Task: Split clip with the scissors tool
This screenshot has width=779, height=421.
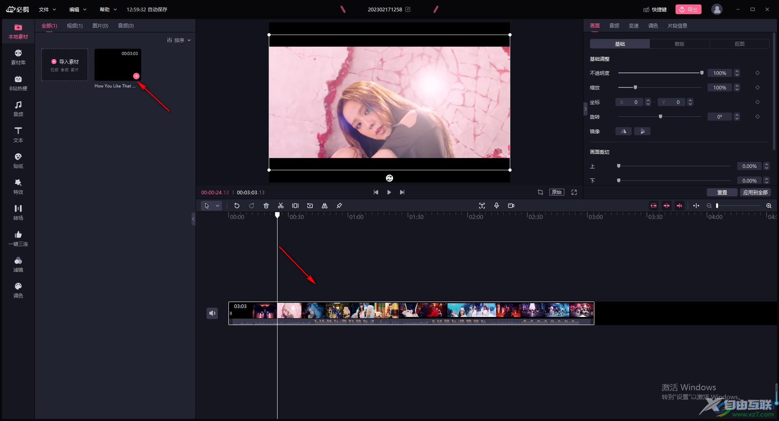Action: click(x=281, y=206)
